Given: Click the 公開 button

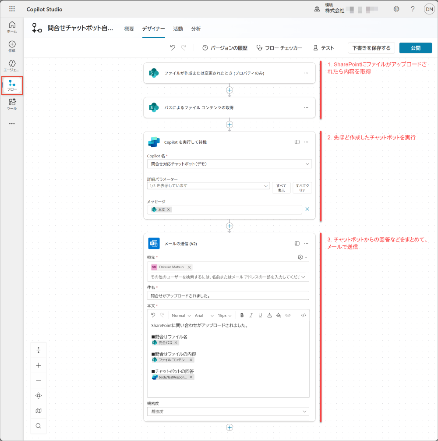Looking at the screenshot, I should coord(415,48).
